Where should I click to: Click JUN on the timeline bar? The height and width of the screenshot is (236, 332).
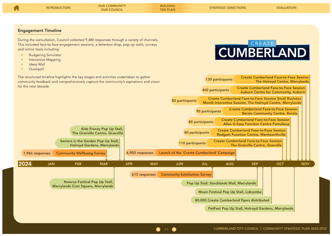pos(179,164)
